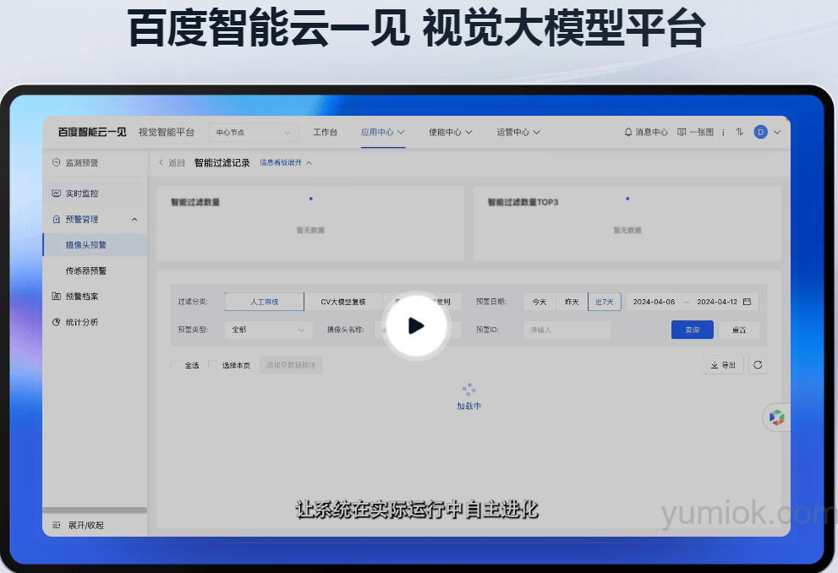Click the 视觉智能平台 header text
The height and width of the screenshot is (573, 838).
(167, 132)
